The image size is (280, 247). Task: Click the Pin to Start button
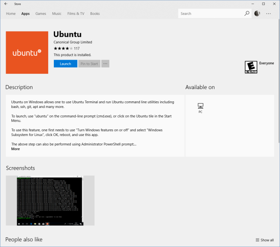point(89,64)
